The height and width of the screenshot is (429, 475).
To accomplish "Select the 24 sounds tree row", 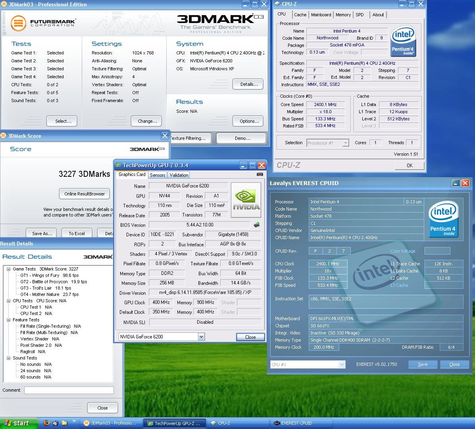I will click(36, 371).
